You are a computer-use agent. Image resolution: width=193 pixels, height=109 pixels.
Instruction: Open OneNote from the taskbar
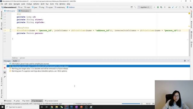tap(76, 107)
